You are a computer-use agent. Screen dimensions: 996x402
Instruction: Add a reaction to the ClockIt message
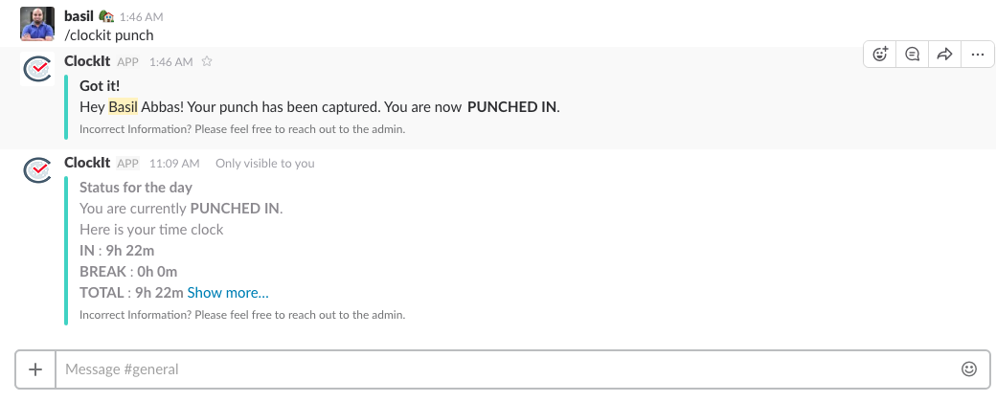pos(880,55)
